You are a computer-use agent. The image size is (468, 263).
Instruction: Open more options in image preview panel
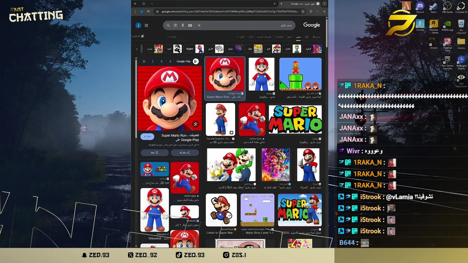(x=153, y=61)
